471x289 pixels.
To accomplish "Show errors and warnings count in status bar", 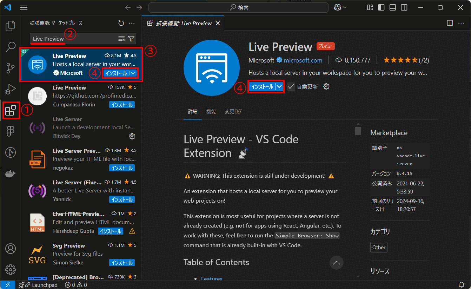I will point(75,285).
